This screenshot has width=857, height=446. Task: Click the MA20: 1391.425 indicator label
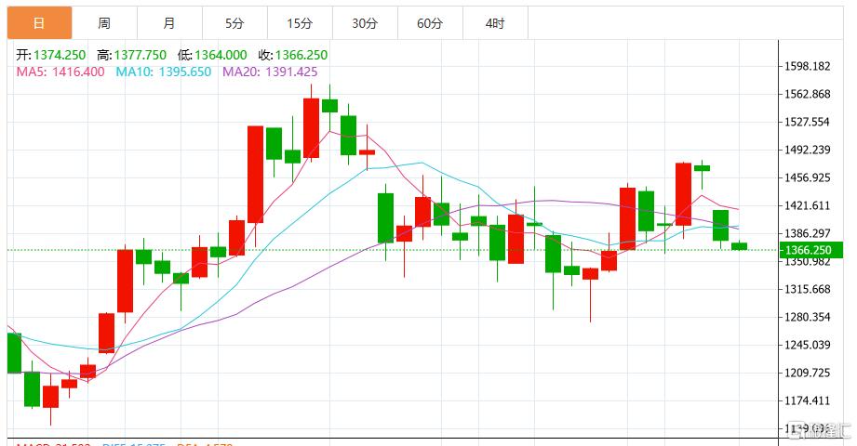coord(270,72)
